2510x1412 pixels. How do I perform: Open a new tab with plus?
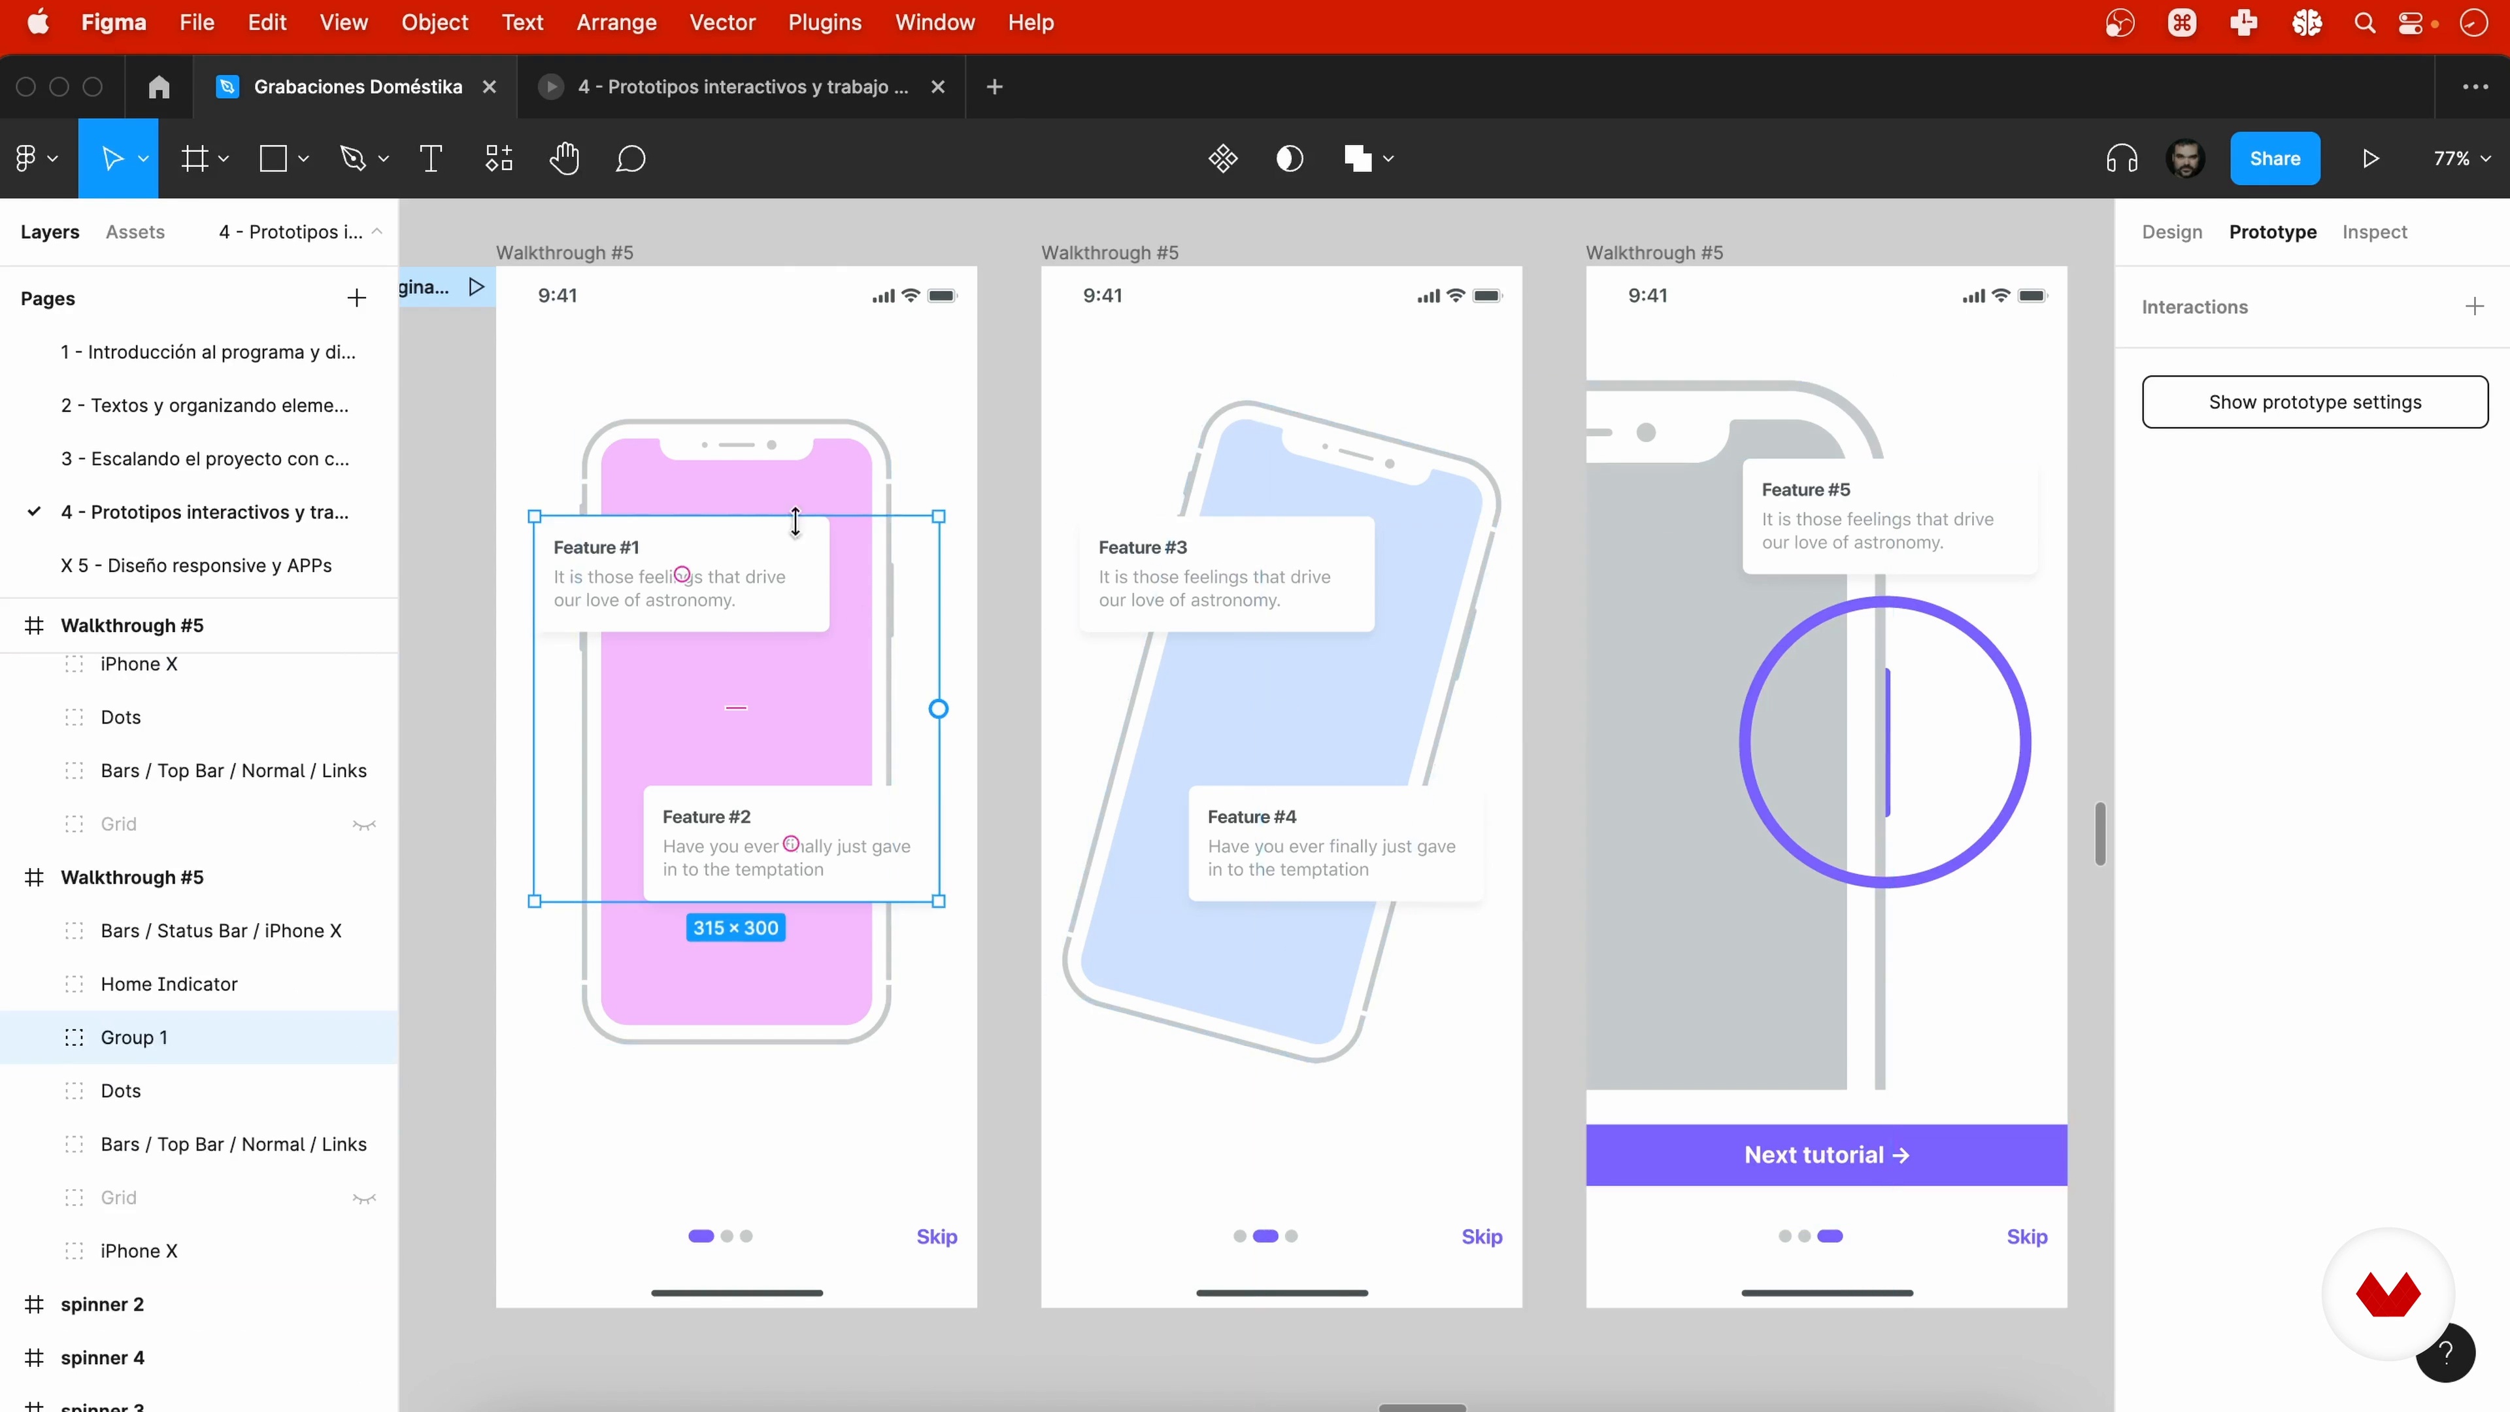[995, 87]
